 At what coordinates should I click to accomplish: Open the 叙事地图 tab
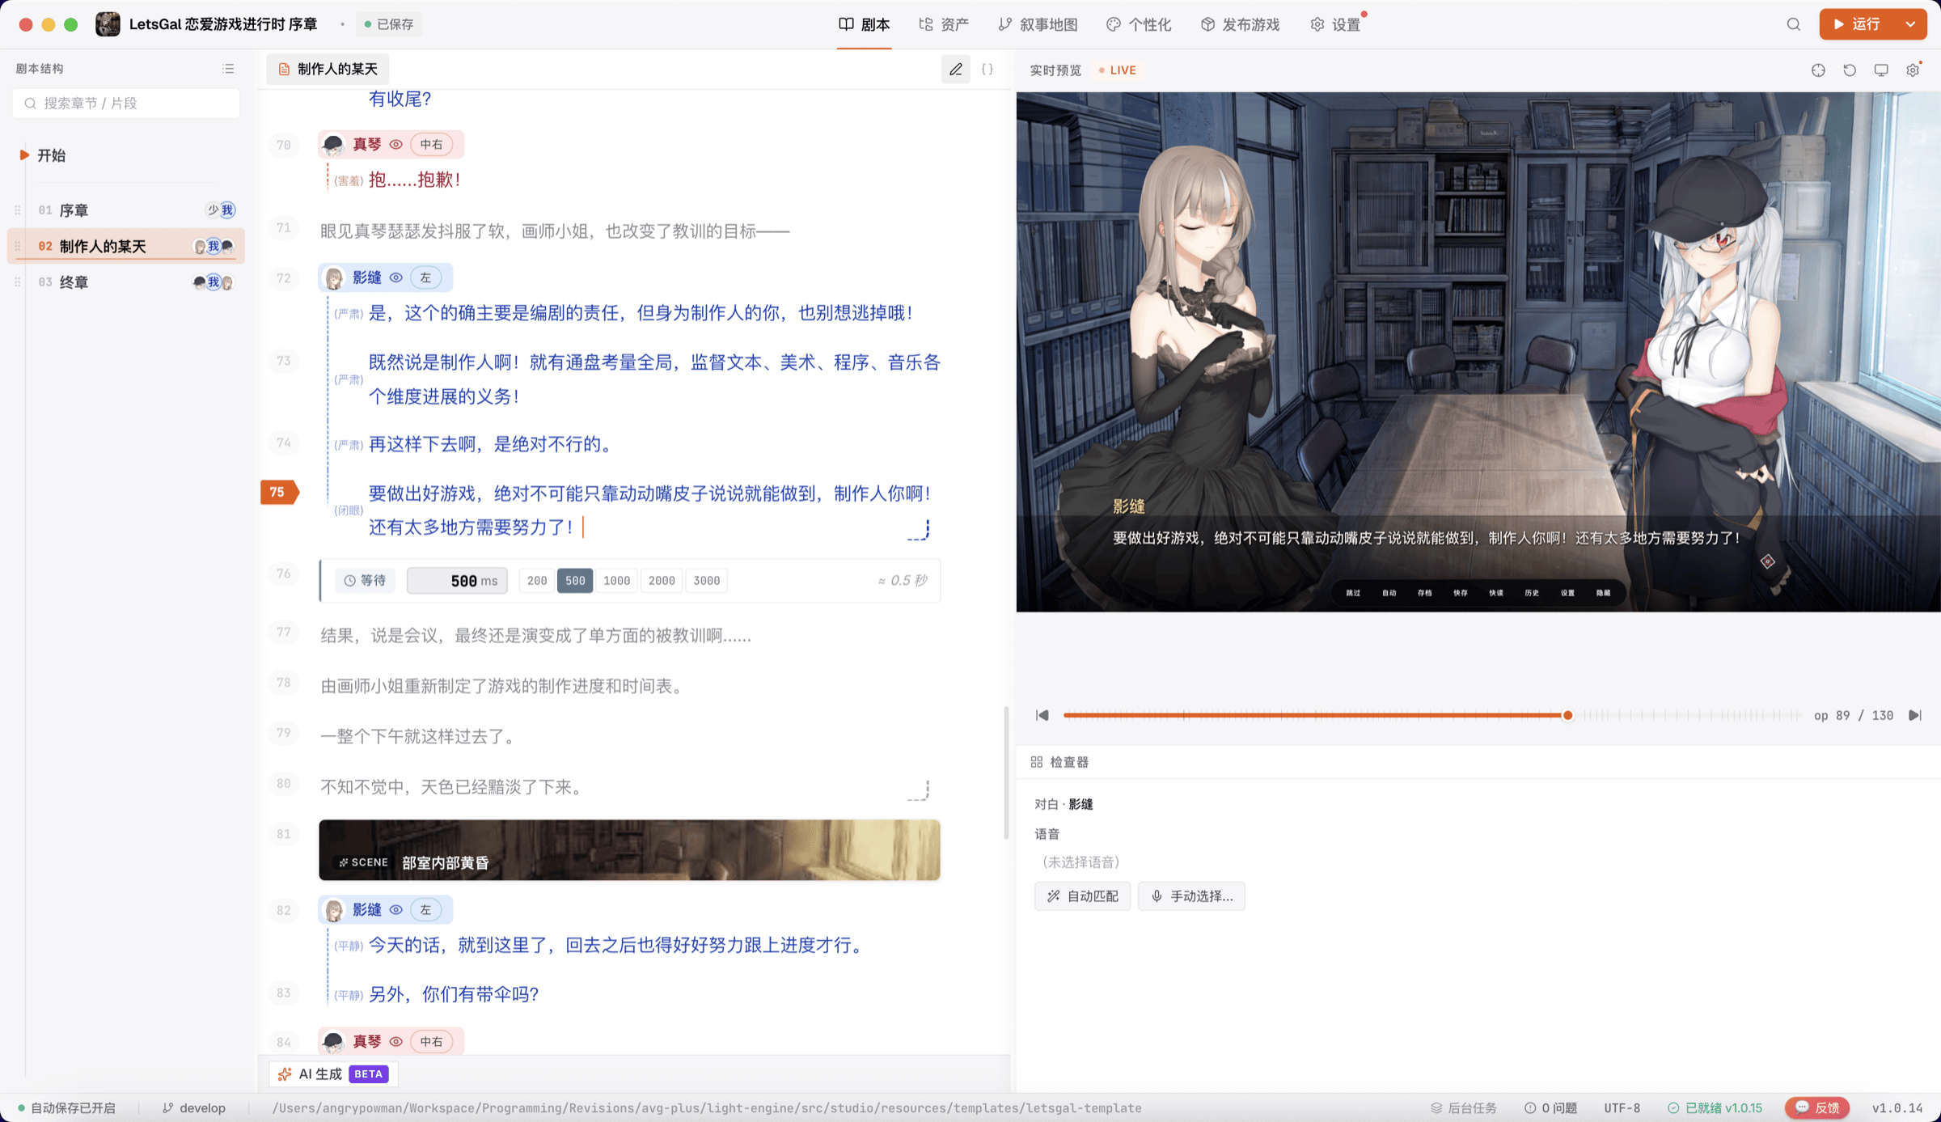[x=1038, y=24]
